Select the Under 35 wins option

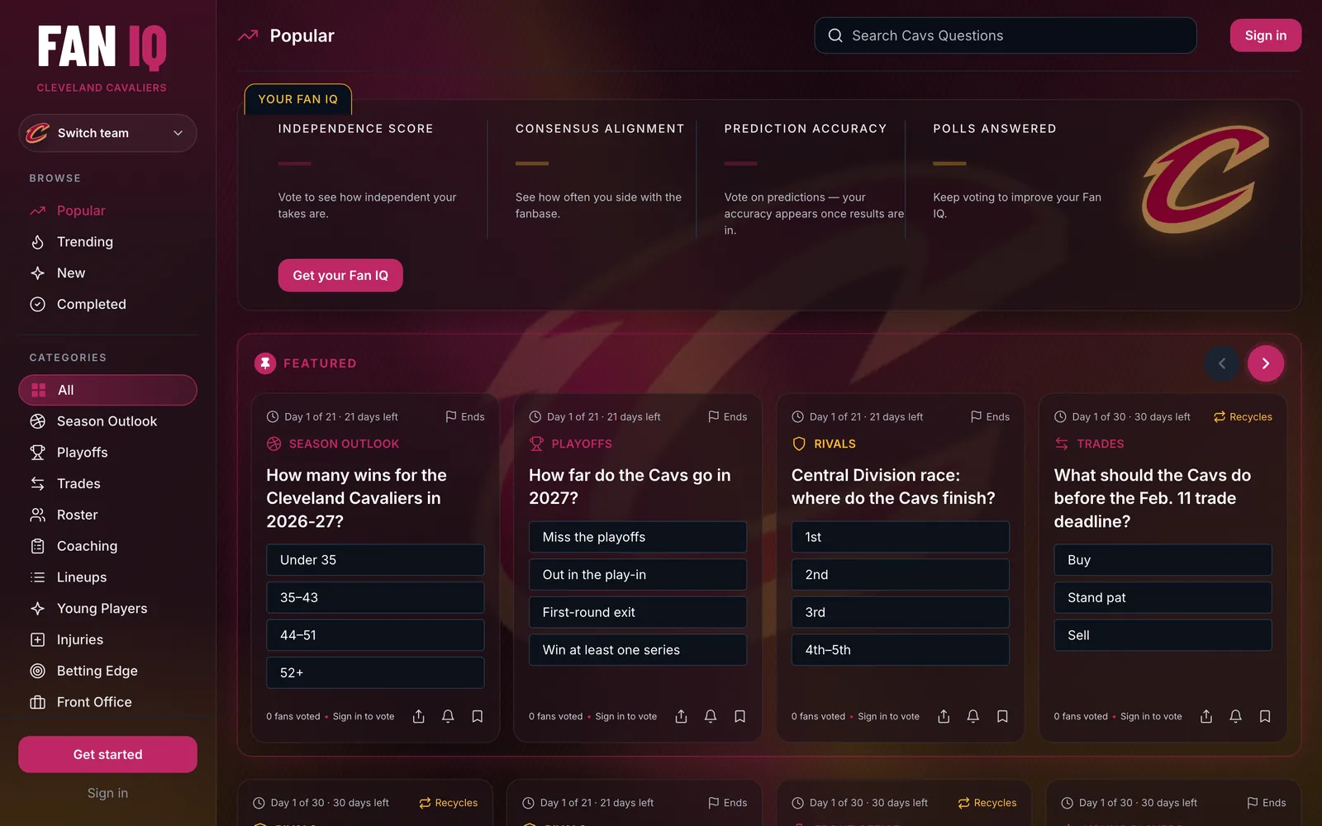[x=375, y=560]
